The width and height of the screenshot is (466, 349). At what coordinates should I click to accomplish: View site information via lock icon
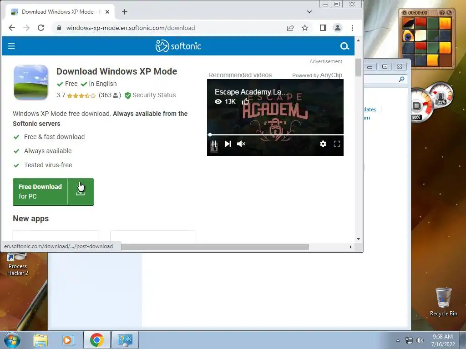[59, 28]
